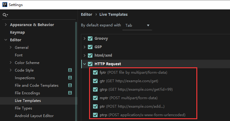Click the GSP group label

(98, 47)
